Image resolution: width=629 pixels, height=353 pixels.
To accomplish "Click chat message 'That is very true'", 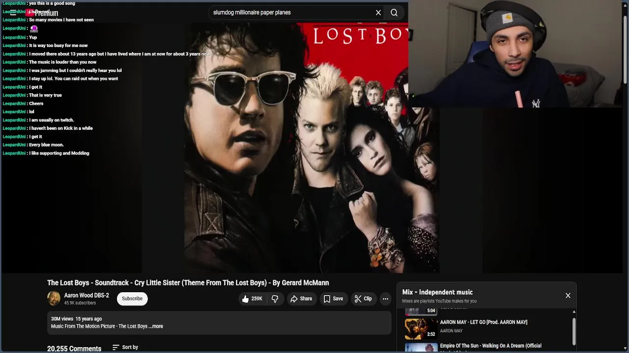I will coord(45,95).
